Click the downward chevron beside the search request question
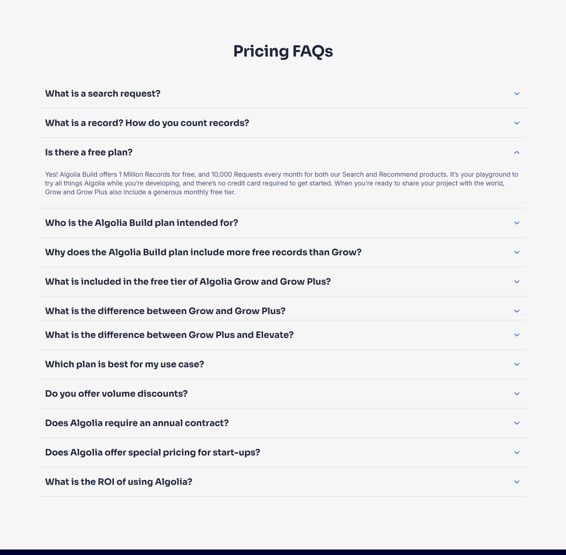This screenshot has width=566, height=555. pos(517,94)
